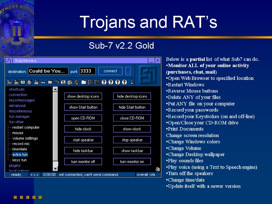Select the open book icon
The height and width of the screenshot is (204, 272).
coord(23,82)
